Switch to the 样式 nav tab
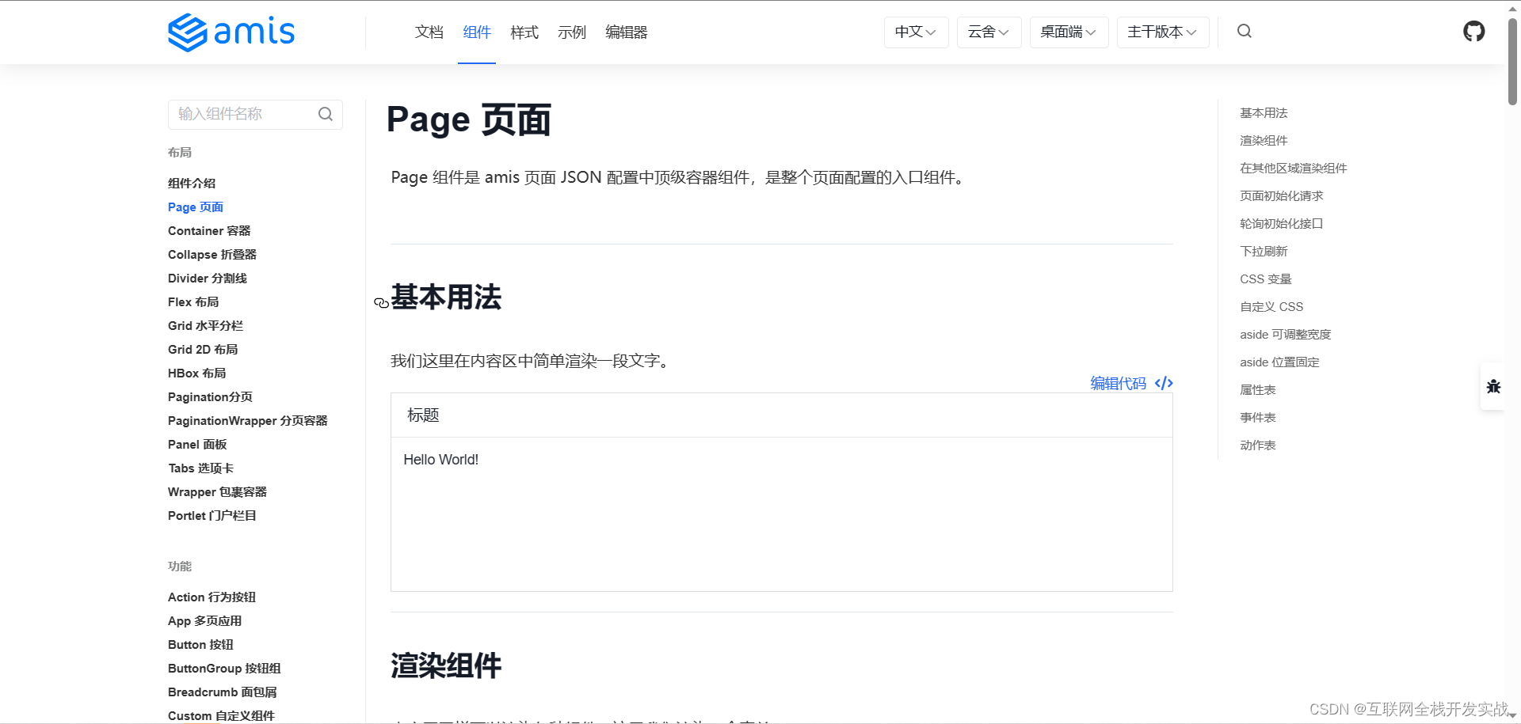Screen dimensions: 1521x724 [x=524, y=32]
